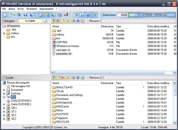Click the local list scroll down arrow
The height and width of the screenshot is (130, 178).
point(175,122)
